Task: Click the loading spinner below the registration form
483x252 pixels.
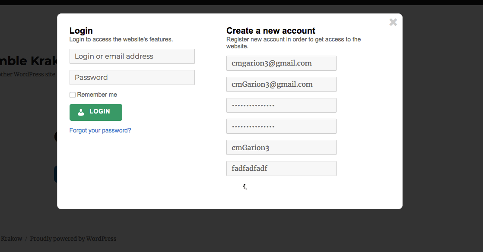Action: pyautogui.click(x=245, y=187)
